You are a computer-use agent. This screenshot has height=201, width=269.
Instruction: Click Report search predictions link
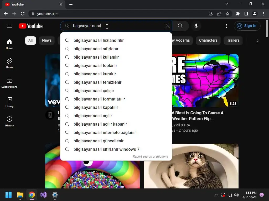(151, 157)
